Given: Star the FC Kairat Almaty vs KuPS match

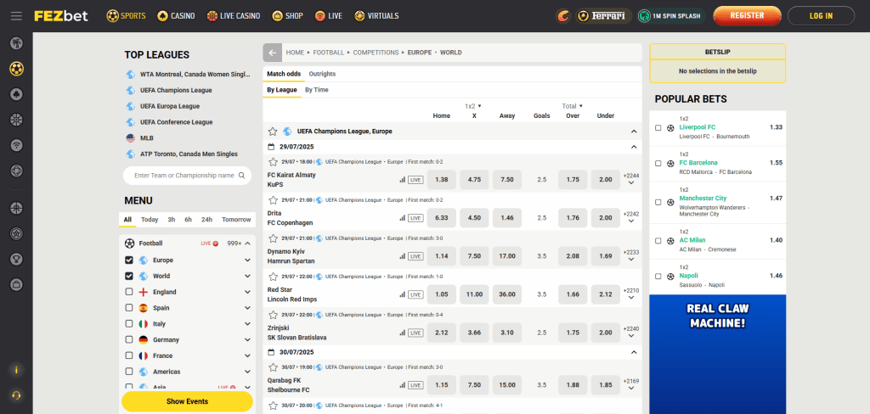Looking at the screenshot, I should 273,162.
